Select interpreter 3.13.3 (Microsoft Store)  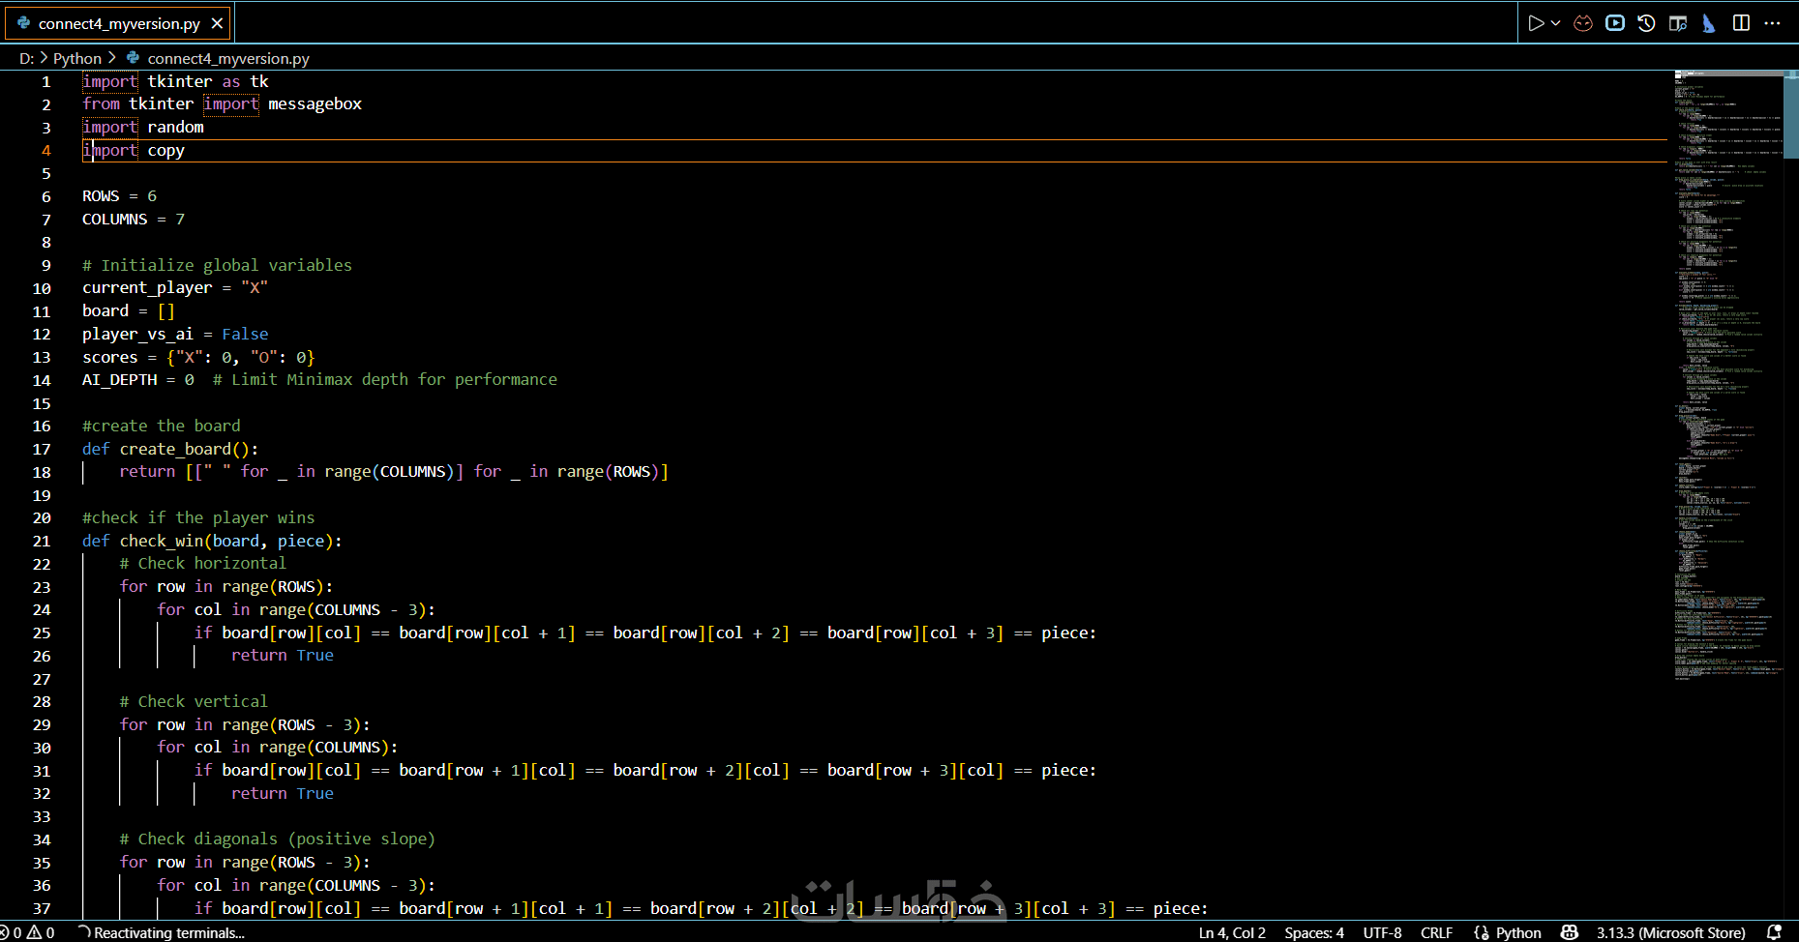[1671, 932]
